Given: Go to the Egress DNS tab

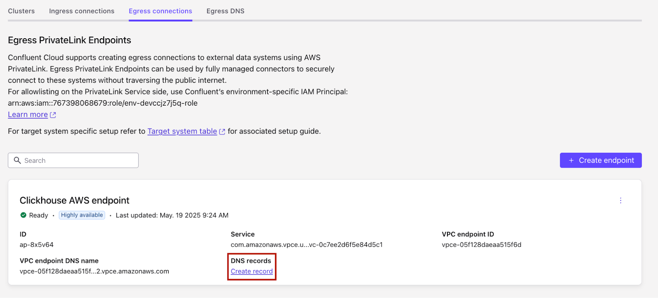Looking at the screenshot, I should point(225,11).
